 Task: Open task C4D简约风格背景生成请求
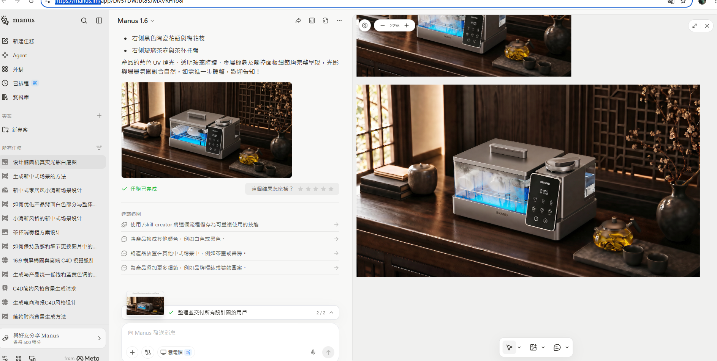tap(53, 289)
